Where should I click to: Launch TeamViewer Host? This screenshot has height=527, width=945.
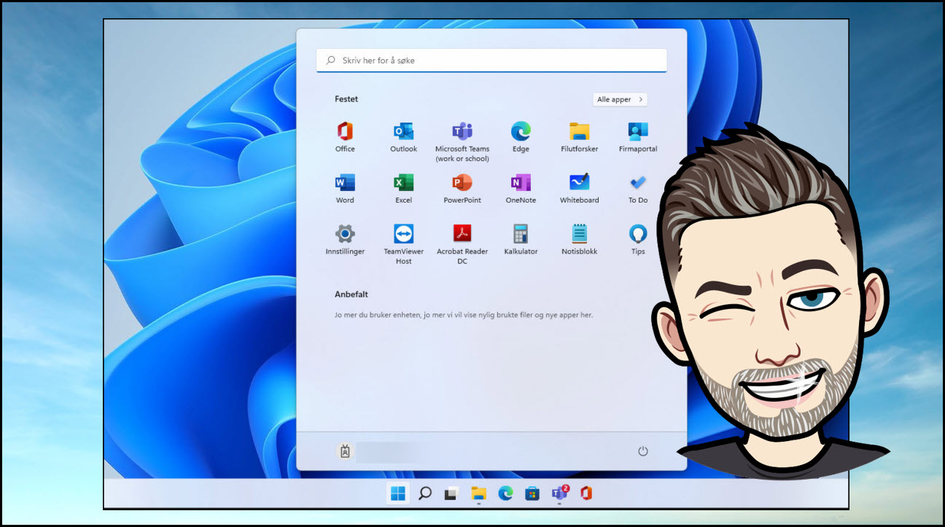403,244
